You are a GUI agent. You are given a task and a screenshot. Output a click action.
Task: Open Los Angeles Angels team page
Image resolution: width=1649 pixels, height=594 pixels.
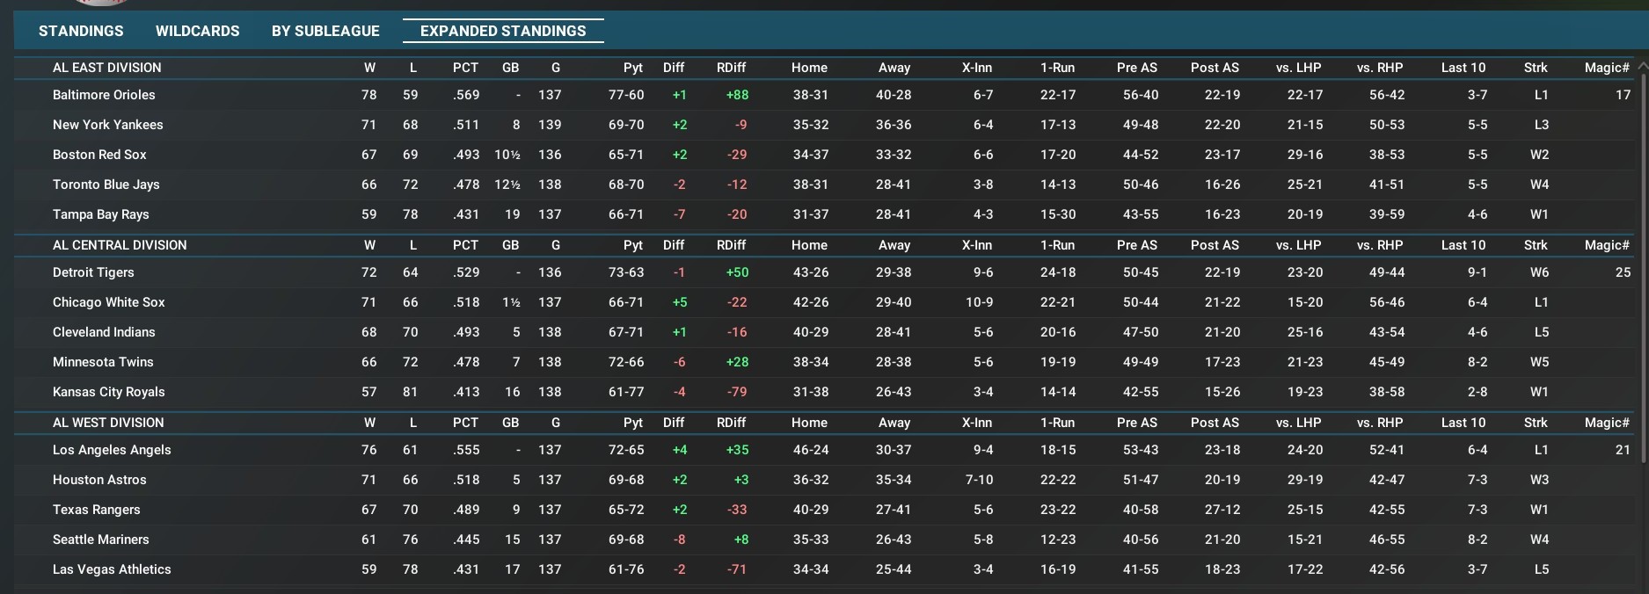(112, 450)
